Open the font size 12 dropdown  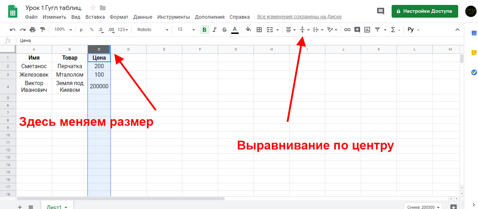click(186, 30)
